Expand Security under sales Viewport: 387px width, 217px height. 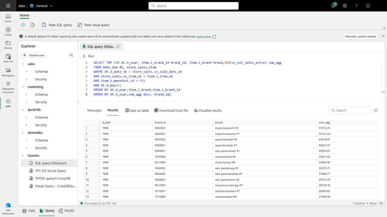point(26,79)
